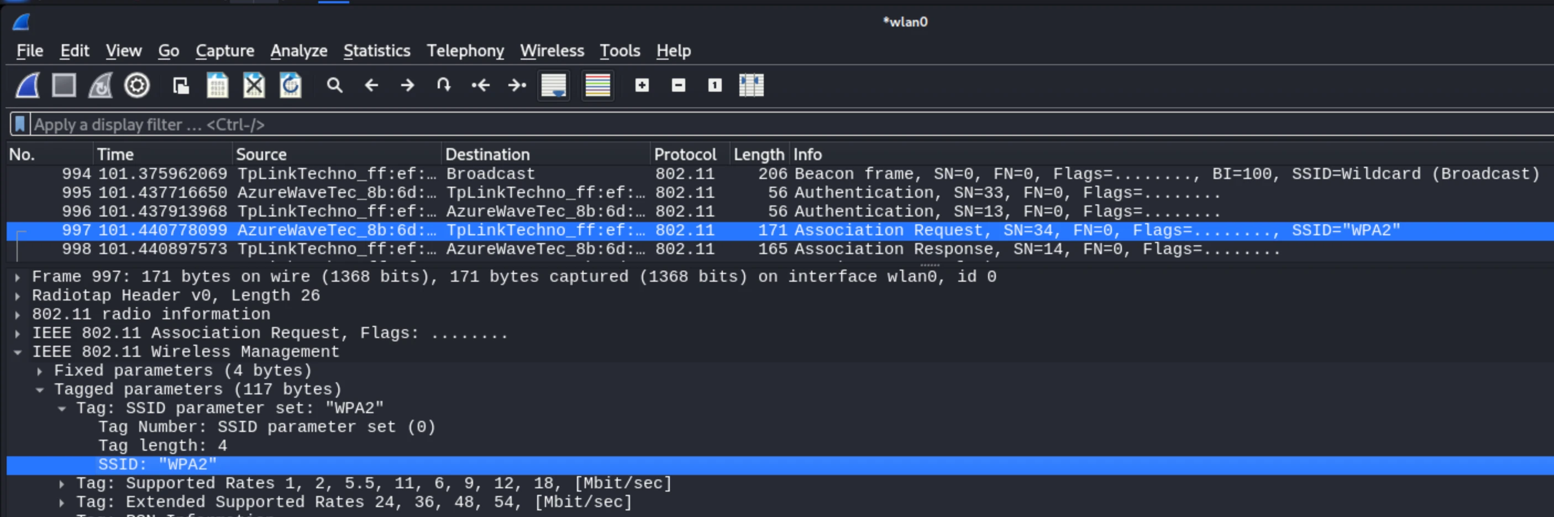Click the display filter bookmark icon

pos(20,124)
